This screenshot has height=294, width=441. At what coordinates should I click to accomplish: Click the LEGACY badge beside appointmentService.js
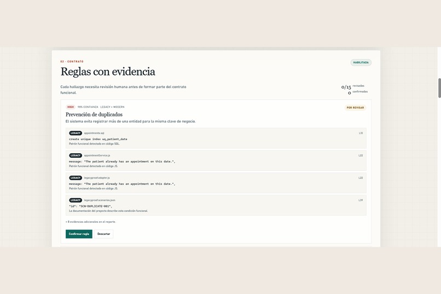click(x=76, y=155)
